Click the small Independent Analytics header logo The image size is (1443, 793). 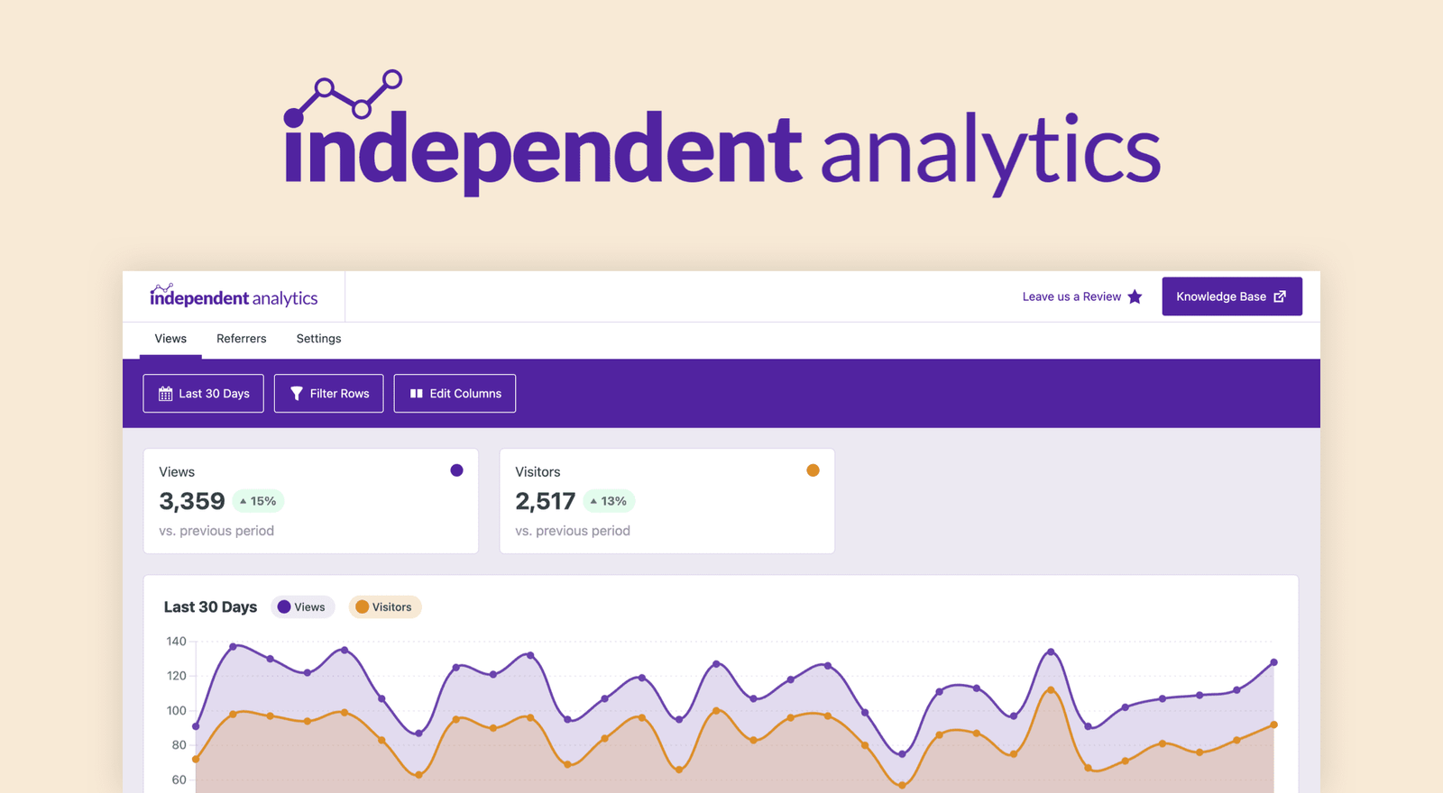[234, 296]
